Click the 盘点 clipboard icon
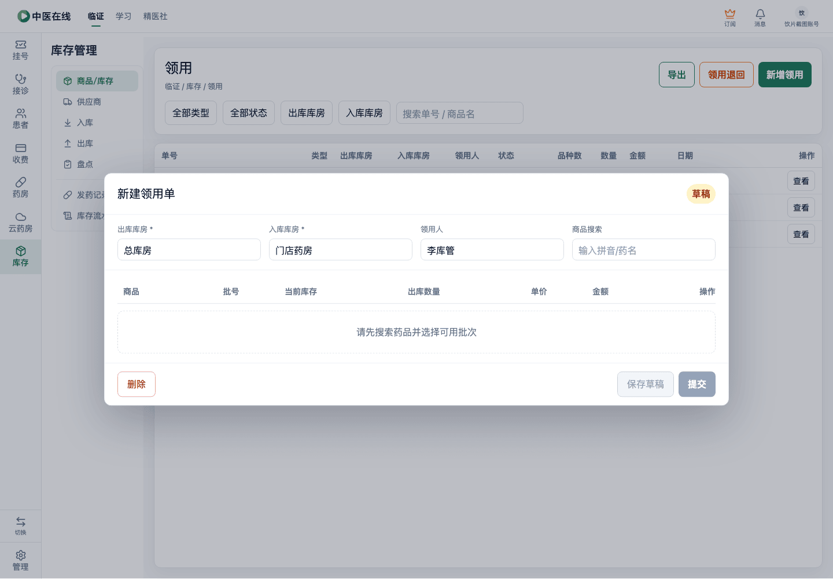Screen dimensions: 833x579 pyautogui.click(x=68, y=164)
